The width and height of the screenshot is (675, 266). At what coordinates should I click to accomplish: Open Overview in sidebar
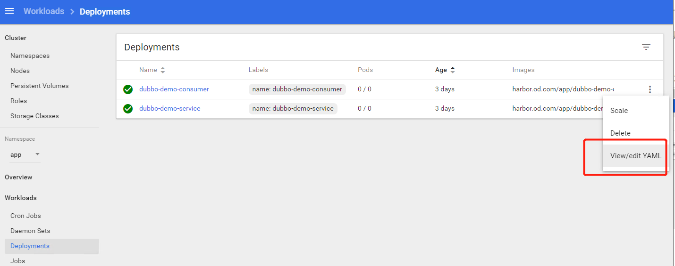click(18, 177)
